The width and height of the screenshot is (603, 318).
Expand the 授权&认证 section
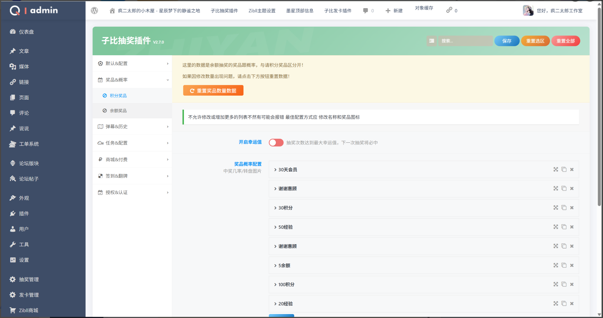132,192
